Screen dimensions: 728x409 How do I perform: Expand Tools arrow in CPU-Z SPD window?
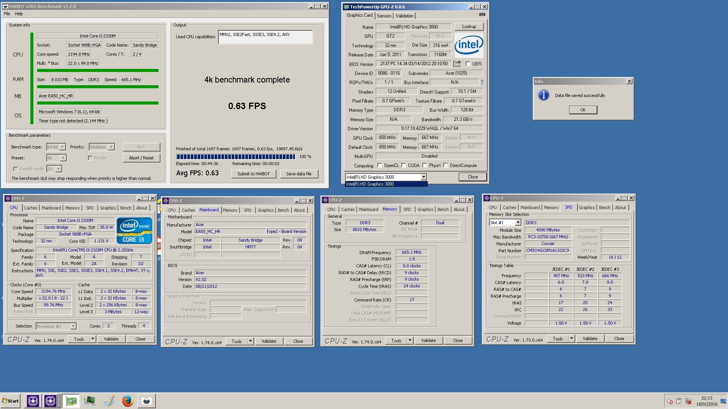click(571, 339)
